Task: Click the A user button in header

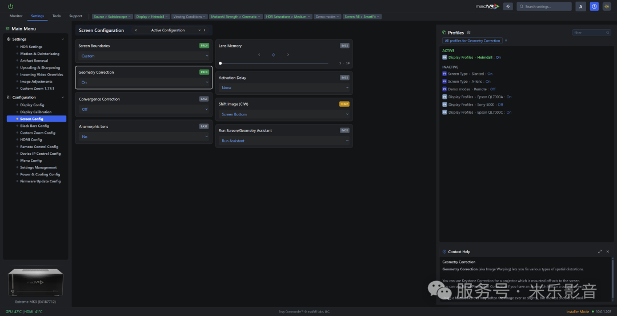Action: coord(581,6)
